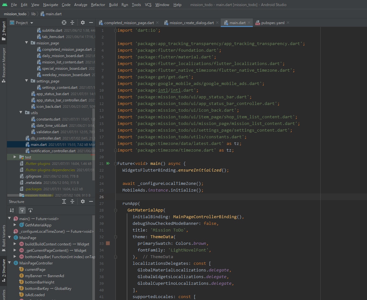Expand build(BuildContext context) node

[x=15, y=244]
